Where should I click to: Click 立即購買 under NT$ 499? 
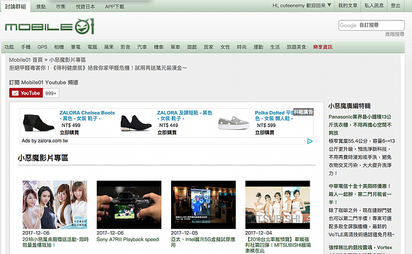coord(69,133)
